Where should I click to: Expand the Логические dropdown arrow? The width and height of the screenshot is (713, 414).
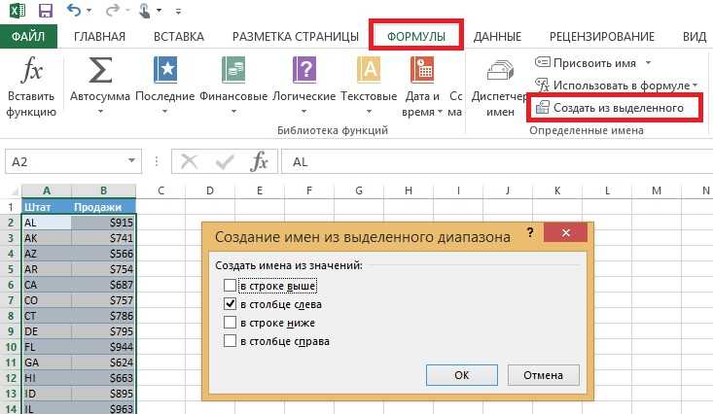[303, 112]
